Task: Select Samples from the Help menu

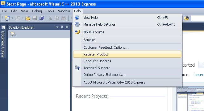Action: pos(127,40)
